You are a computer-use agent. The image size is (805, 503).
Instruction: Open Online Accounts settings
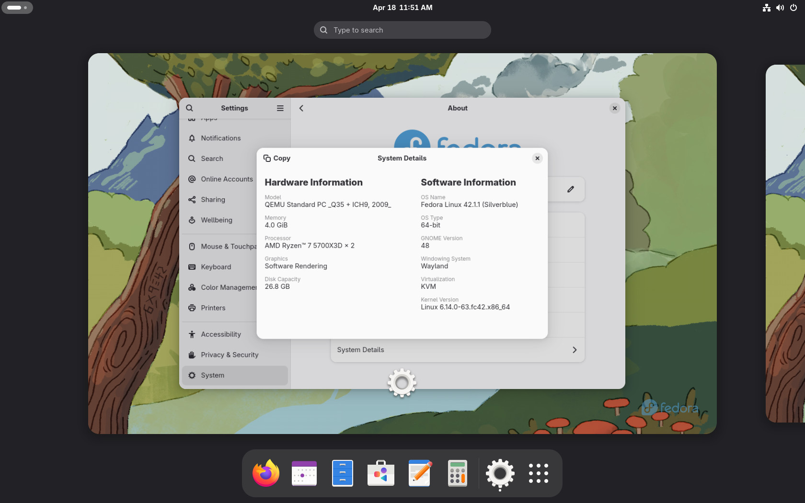[219, 179]
